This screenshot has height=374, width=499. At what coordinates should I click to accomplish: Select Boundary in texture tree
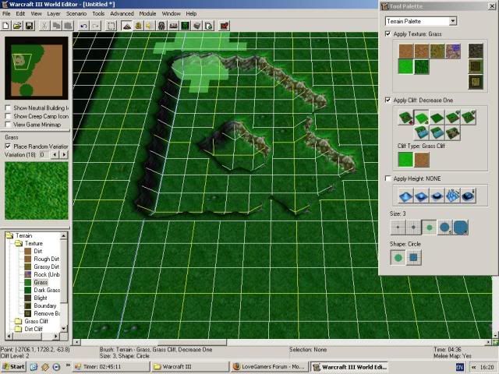coord(45,305)
